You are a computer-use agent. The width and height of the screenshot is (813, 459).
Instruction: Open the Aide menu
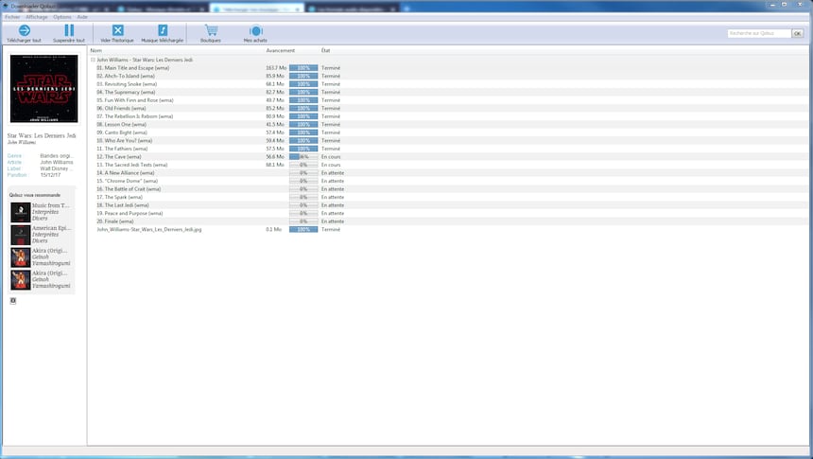coord(82,17)
